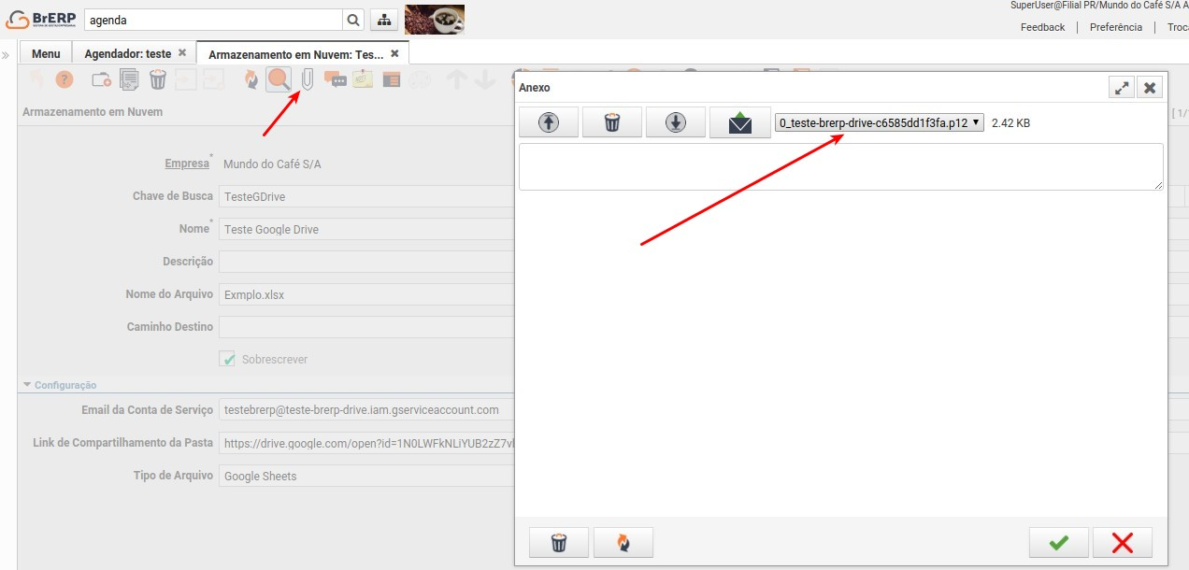Click the orange question mark help icon
Image resolution: width=1189 pixels, height=570 pixels.
[x=64, y=80]
